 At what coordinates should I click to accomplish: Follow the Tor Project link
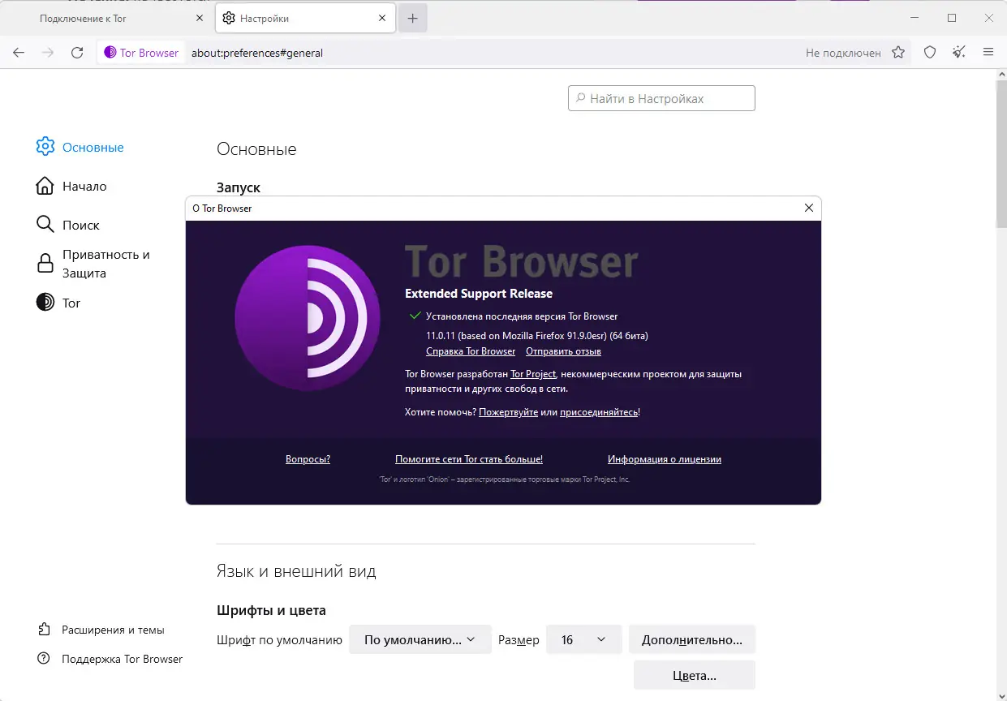tap(533, 374)
